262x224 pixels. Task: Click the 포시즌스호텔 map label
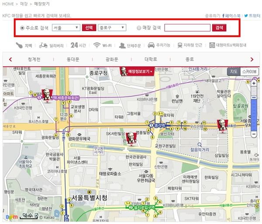pos(38,121)
